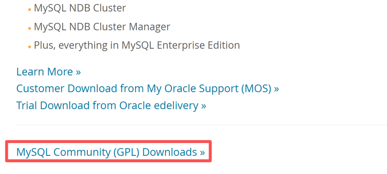The height and width of the screenshot is (174, 387).
Task: Select the MySQL NDB Cluster Manager list item
Action: [x=102, y=26]
